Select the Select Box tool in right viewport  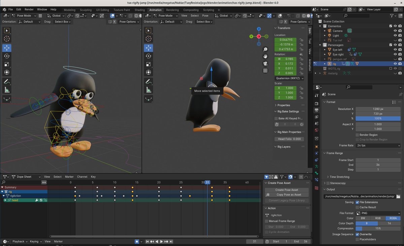coord(148,30)
